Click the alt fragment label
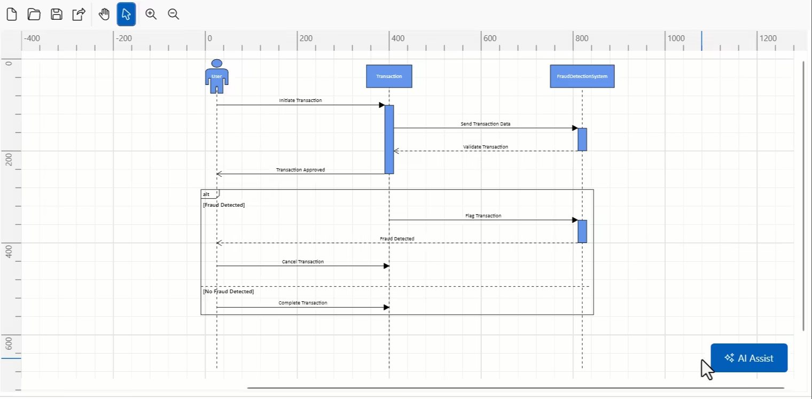The image size is (812, 399). tap(207, 194)
